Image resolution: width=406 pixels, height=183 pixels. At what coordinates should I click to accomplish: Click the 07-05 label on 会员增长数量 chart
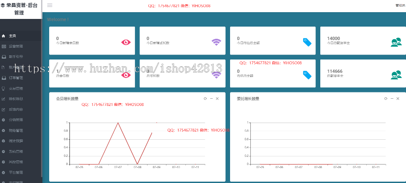click(x=79, y=168)
